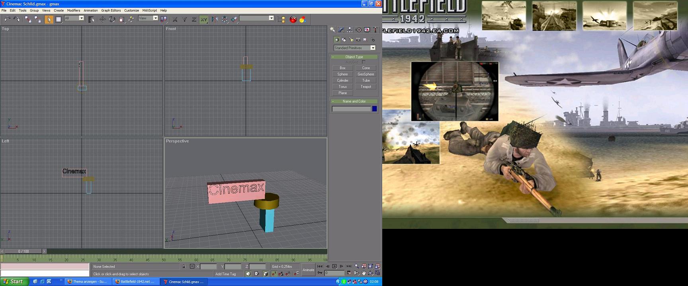Click the Use Pivot Point Center icon
Viewport: 688px width, 286px height.
[164, 19]
